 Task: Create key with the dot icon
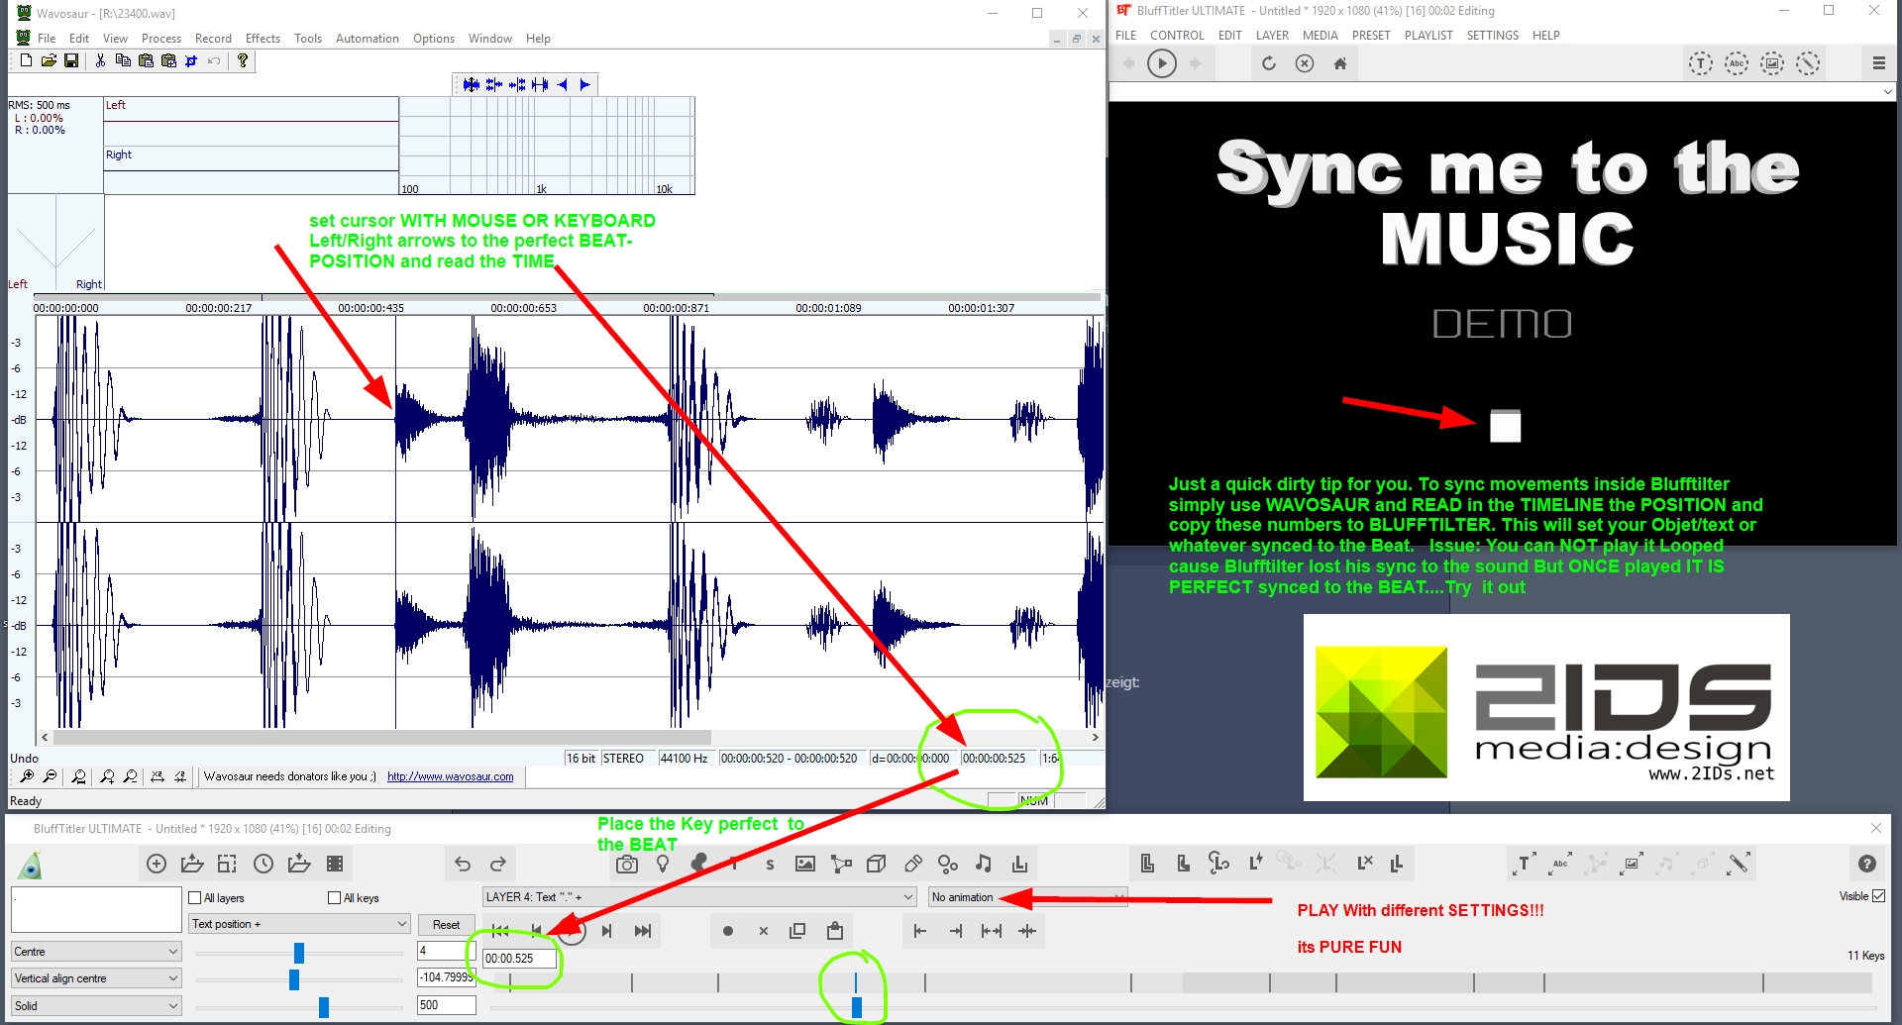pyautogui.click(x=728, y=931)
